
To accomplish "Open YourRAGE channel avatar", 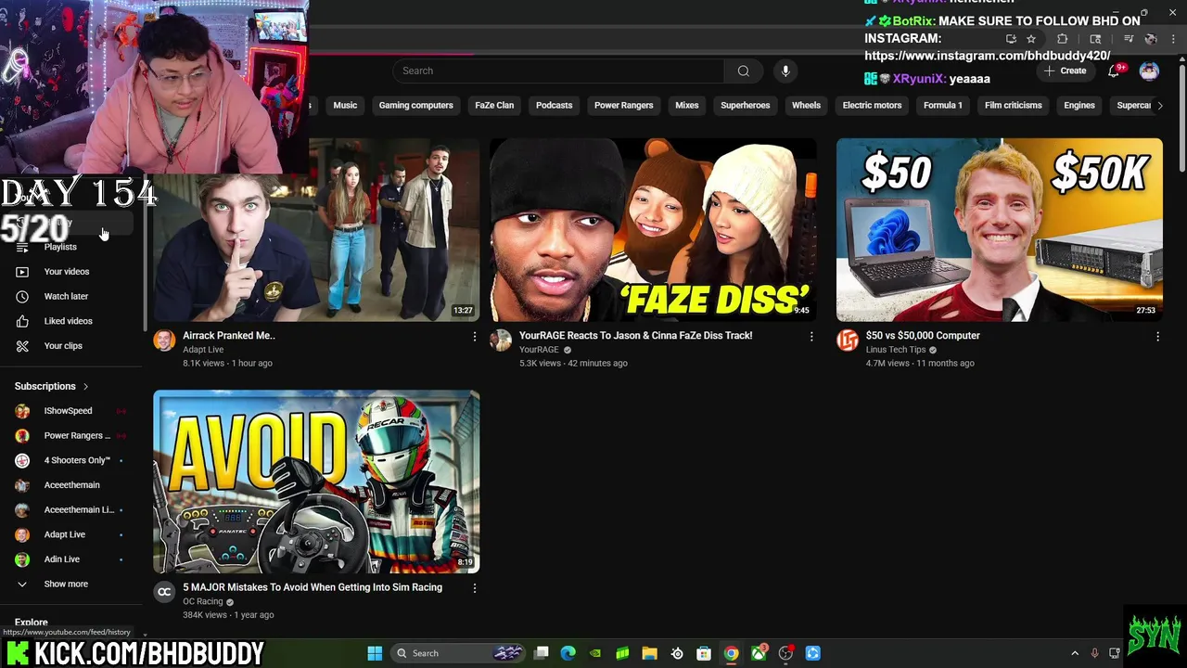I will pos(501,340).
